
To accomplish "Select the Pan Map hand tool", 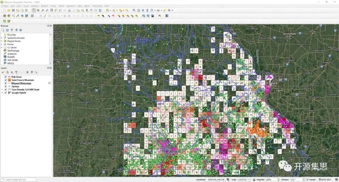I will pyautogui.click(x=34, y=10).
